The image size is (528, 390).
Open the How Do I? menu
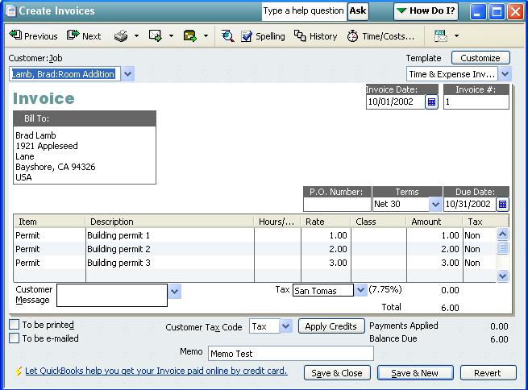pyautogui.click(x=426, y=10)
